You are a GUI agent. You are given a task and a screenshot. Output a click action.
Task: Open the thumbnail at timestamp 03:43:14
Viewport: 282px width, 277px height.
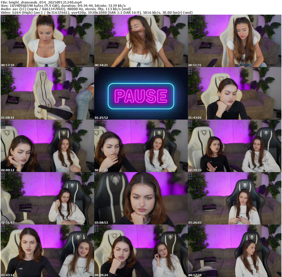47,251
